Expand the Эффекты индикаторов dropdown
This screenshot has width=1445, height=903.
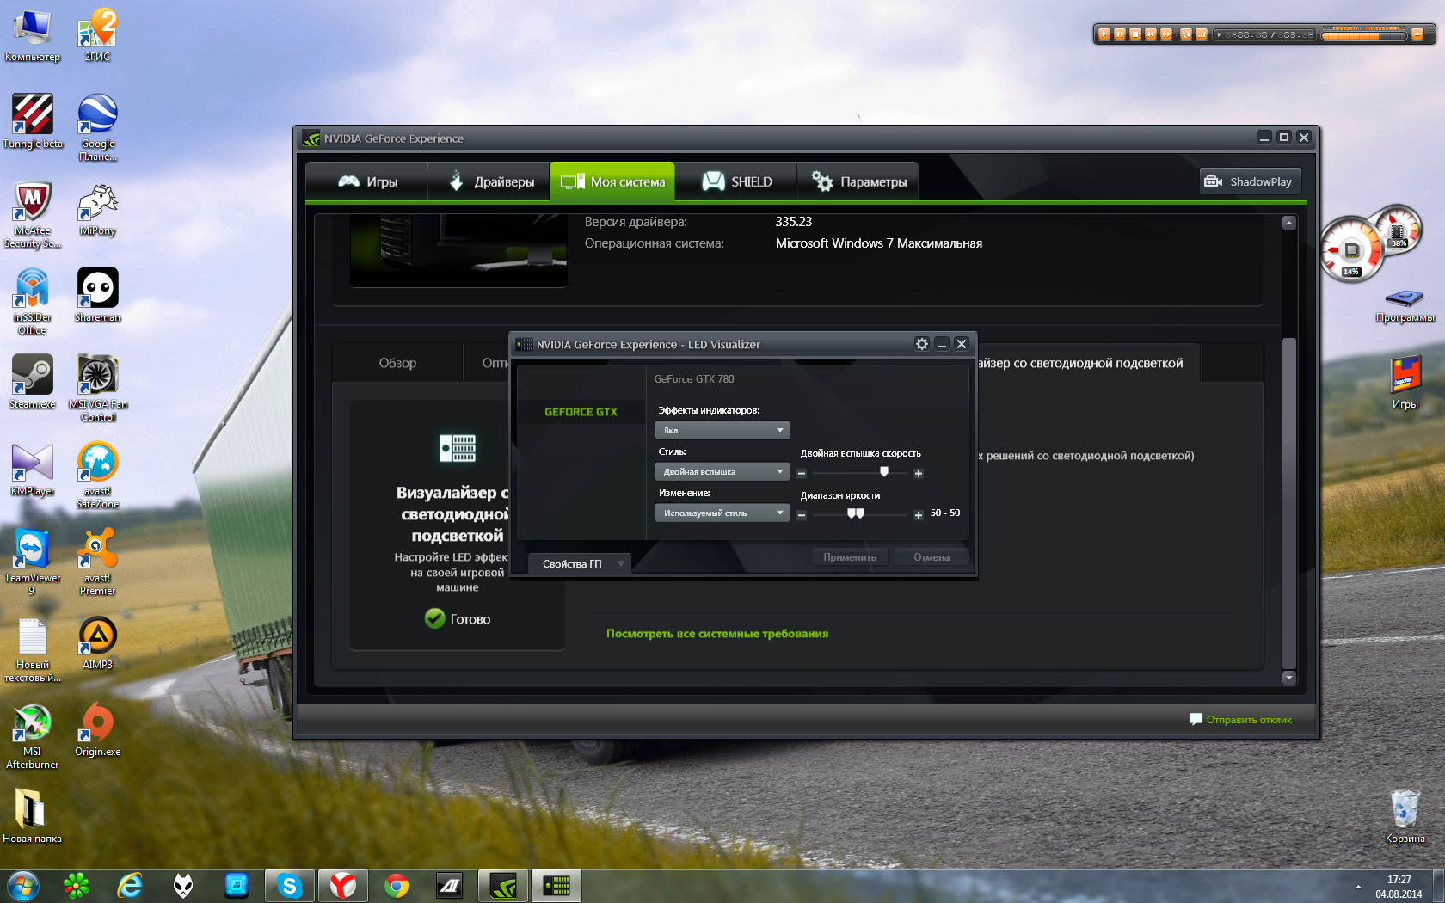click(722, 430)
